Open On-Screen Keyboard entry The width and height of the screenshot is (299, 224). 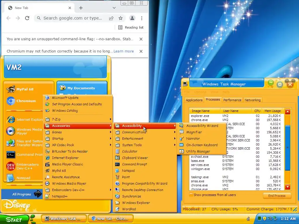[x=202, y=145]
